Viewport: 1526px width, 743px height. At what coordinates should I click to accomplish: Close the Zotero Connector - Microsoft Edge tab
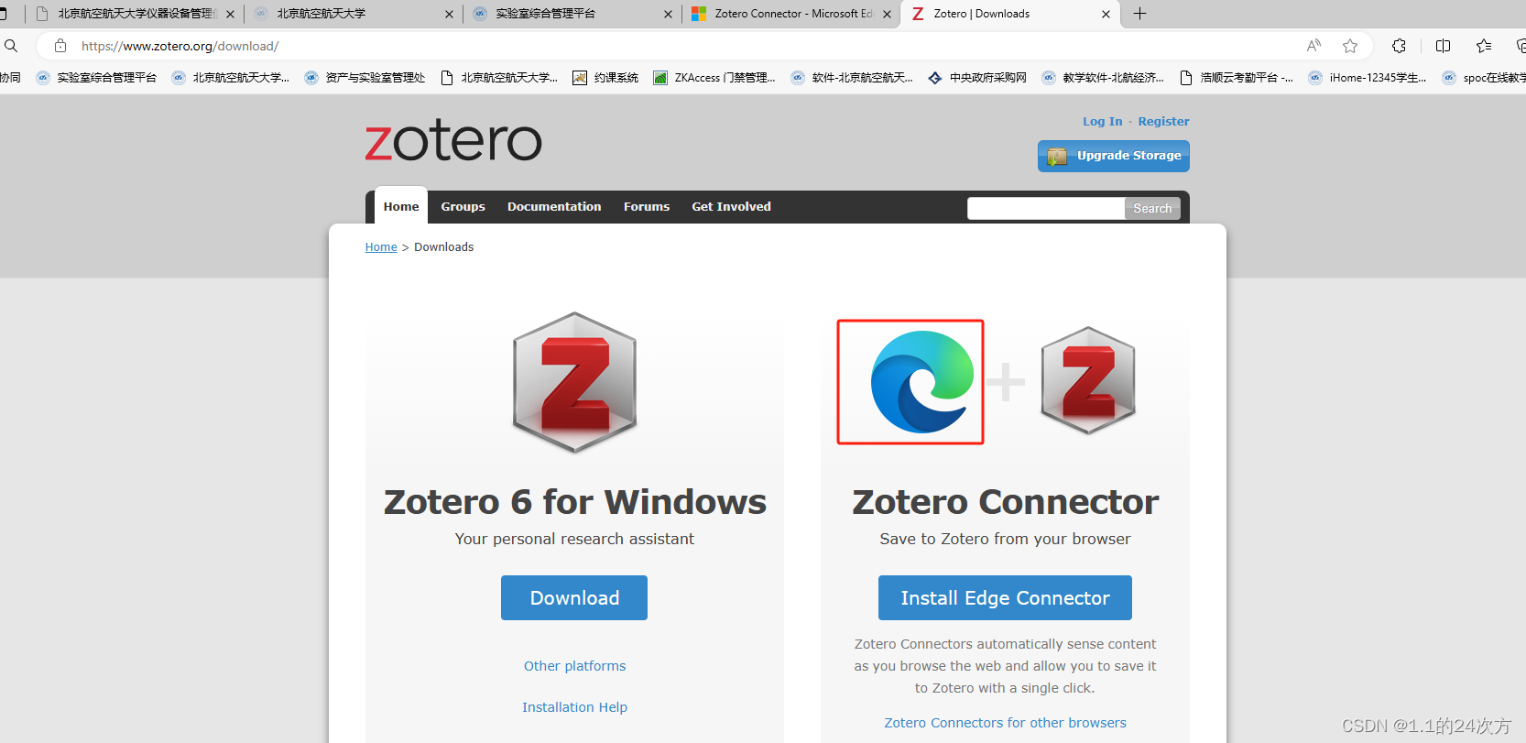coord(887,14)
